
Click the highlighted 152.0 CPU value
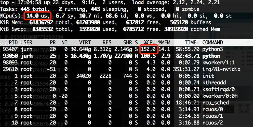coord(149,49)
